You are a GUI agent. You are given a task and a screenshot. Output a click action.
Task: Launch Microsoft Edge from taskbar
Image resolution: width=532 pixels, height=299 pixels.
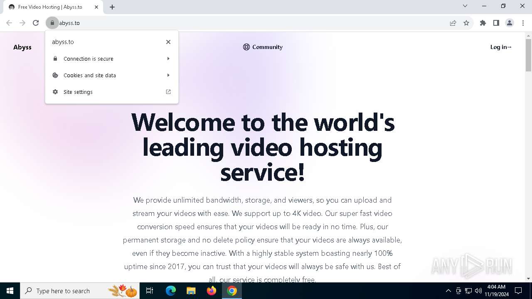tap(171, 291)
